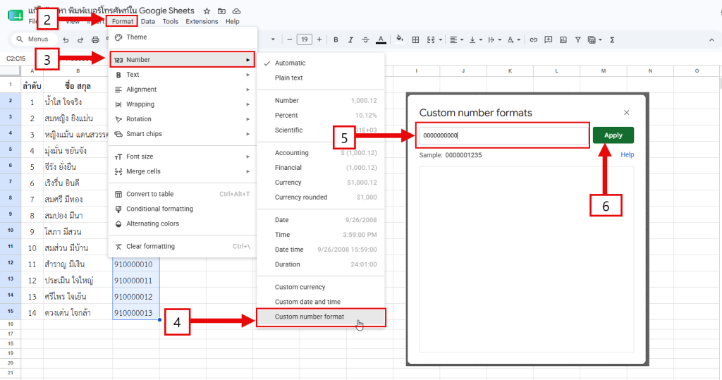The image size is (722, 380).
Task: Click the Insert chart icon
Action: tap(563, 40)
